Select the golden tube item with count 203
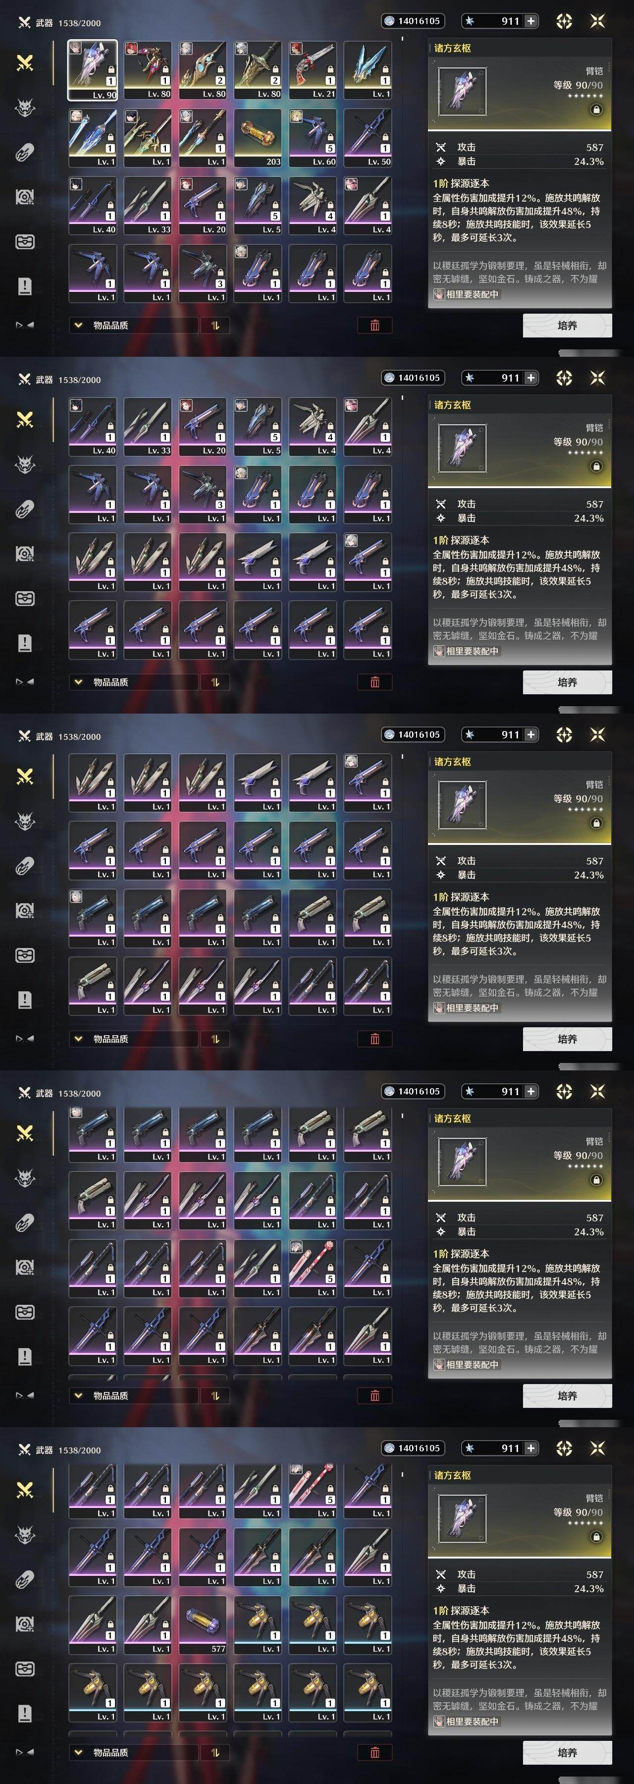Image resolution: width=634 pixels, height=1784 pixels. point(258,138)
